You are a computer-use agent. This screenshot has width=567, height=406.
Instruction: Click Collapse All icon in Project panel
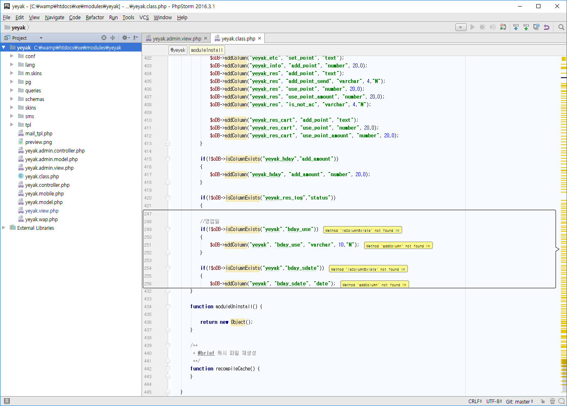coord(112,38)
